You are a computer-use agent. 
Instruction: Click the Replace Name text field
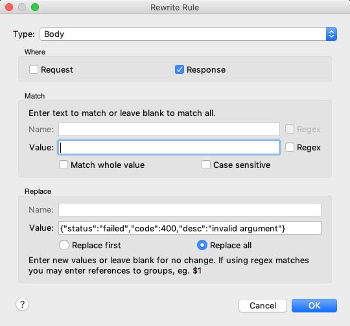point(190,209)
